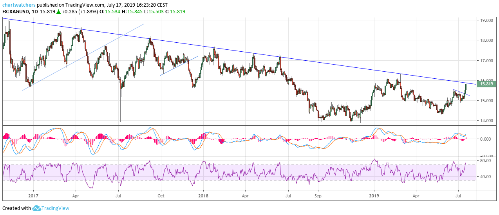The image size is (499, 215).
Task: Click the 16.000 price axis label
Action: [486, 81]
